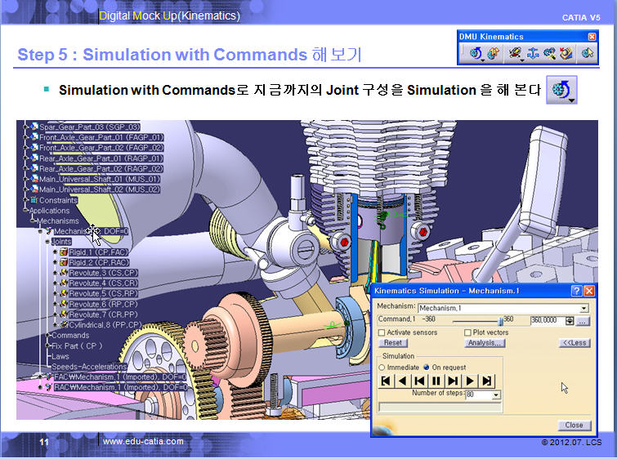Click the last gear-with-cursor icon in DMU Kinematics toolbar
The height and width of the screenshot is (459, 617).
tap(586, 54)
